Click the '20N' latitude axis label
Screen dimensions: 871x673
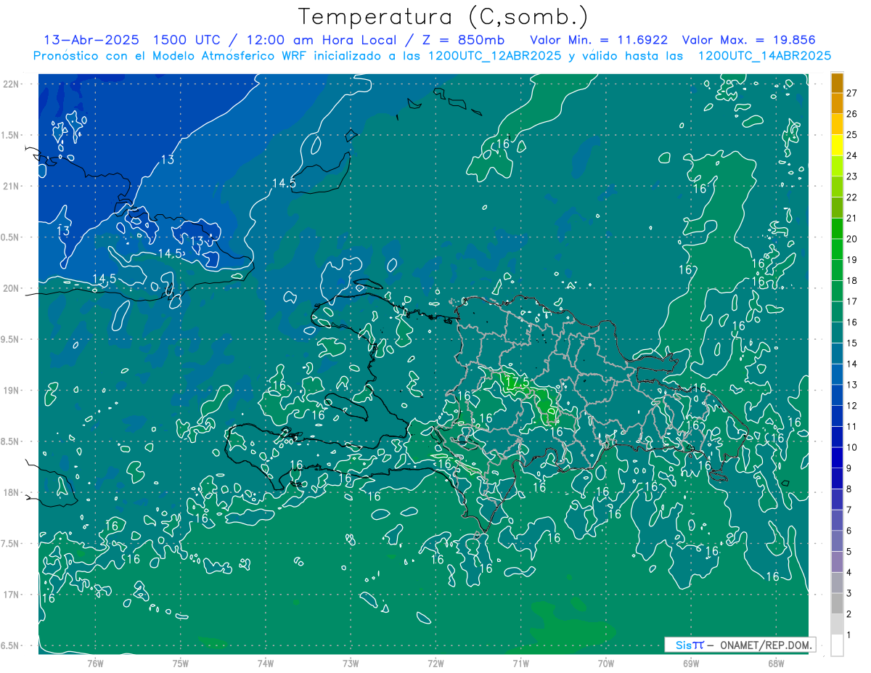11,288
